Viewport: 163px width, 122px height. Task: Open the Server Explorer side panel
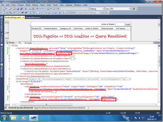coord(2,24)
